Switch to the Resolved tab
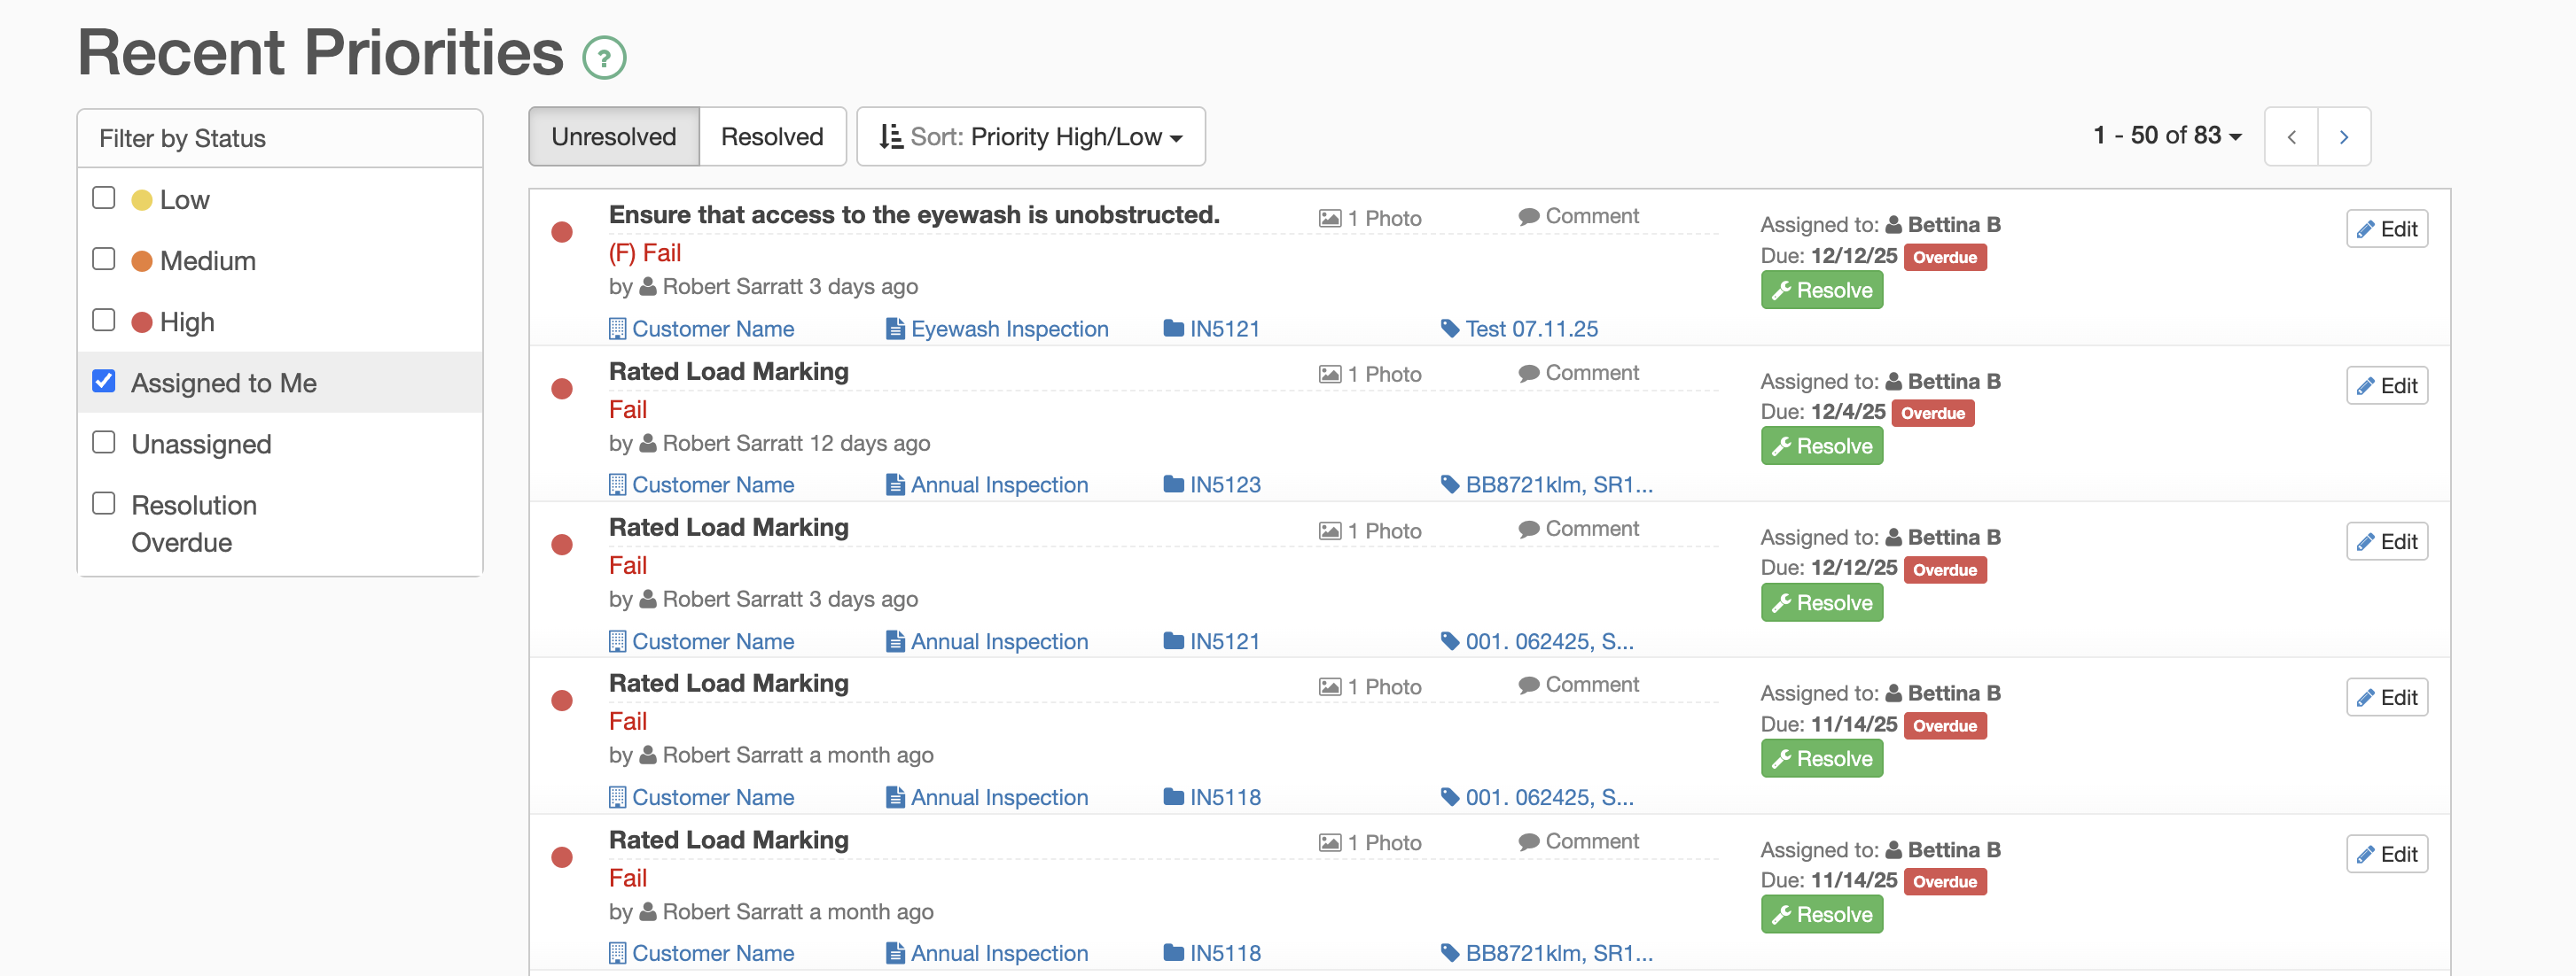Viewport: 2576px width, 976px height. pyautogui.click(x=771, y=137)
